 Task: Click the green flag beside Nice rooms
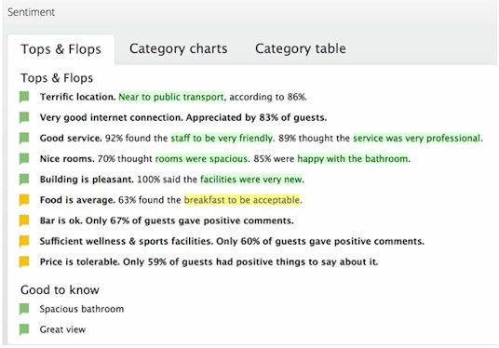(x=24, y=158)
